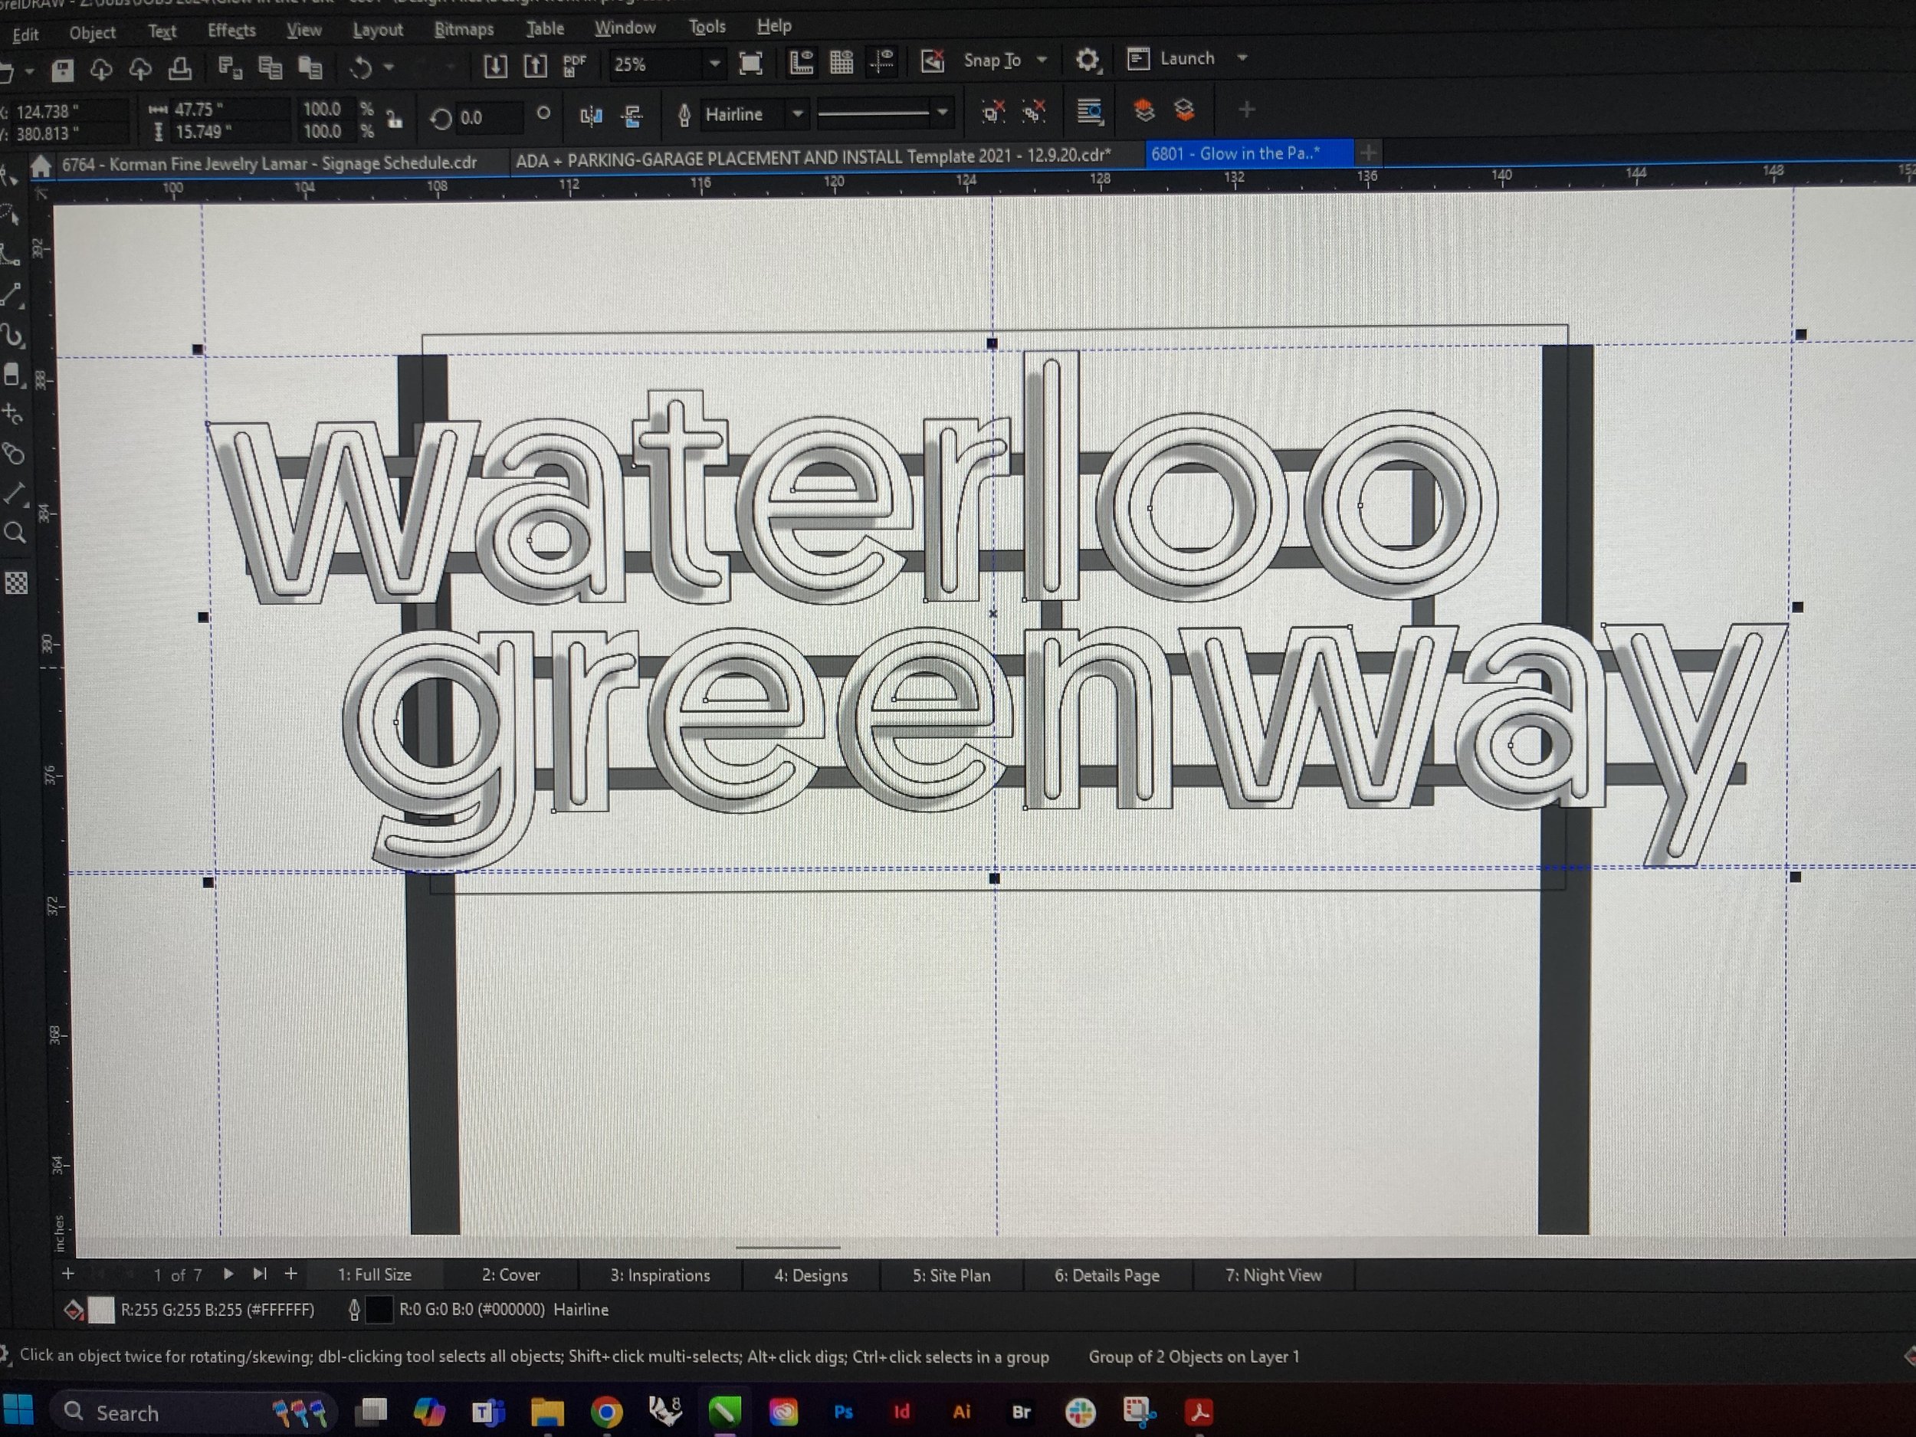This screenshot has height=1437, width=1916.
Task: Toggle the Snap off icon
Action: [932, 61]
